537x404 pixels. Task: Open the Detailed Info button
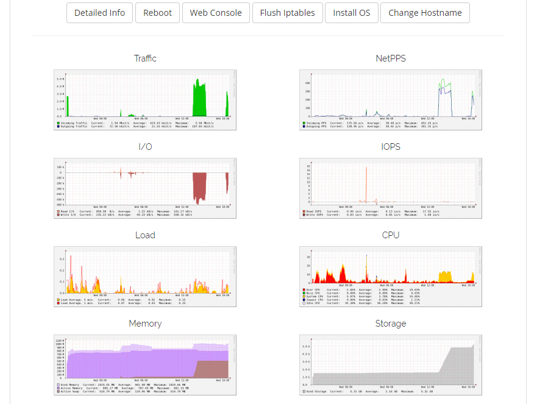click(99, 13)
